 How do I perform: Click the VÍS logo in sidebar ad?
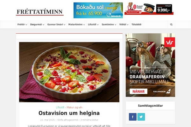tap(170, 42)
